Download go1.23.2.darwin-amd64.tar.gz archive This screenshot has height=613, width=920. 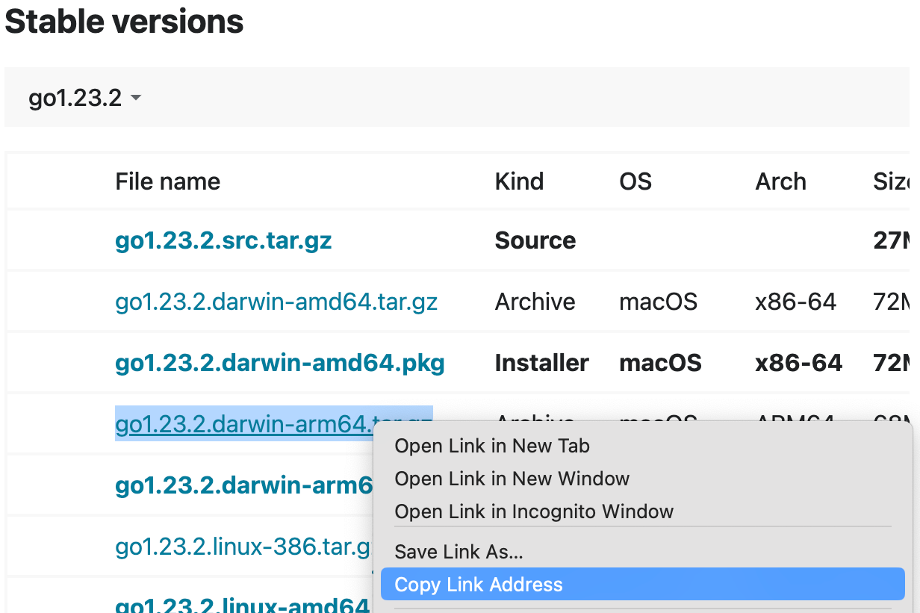[x=276, y=302]
